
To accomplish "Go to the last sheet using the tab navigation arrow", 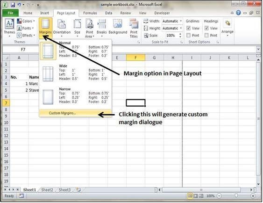I will pyautogui.click(x=17, y=190).
